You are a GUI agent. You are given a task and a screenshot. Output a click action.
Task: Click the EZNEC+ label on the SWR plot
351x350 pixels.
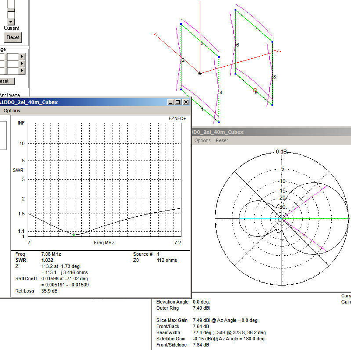(x=177, y=118)
